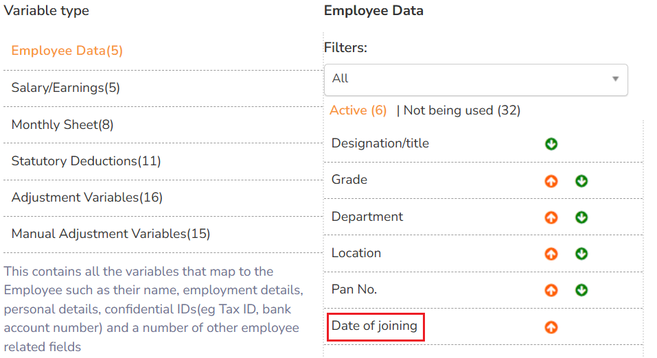Move Date of joining up

pyautogui.click(x=551, y=327)
